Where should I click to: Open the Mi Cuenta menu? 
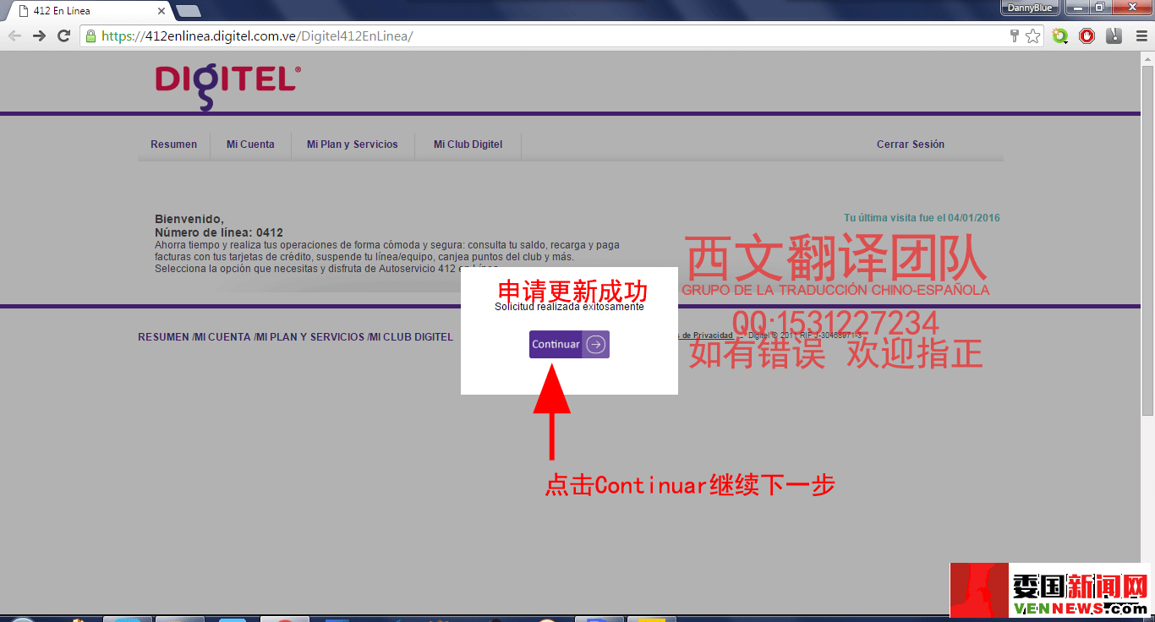tap(250, 145)
